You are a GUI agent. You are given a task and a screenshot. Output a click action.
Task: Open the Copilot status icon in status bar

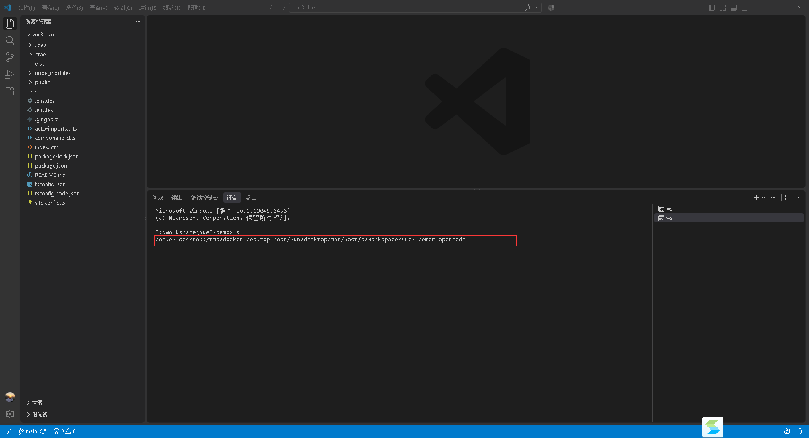787,431
